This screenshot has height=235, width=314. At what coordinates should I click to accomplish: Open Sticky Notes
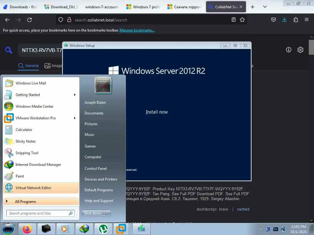41,141
